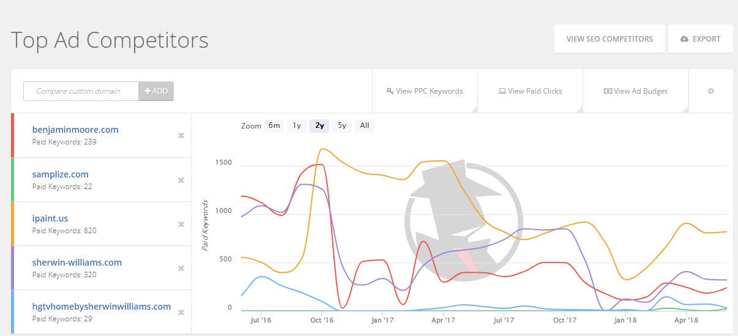Set chart zoom to 5y
Viewport: 738px width, 336px height.
tap(342, 126)
